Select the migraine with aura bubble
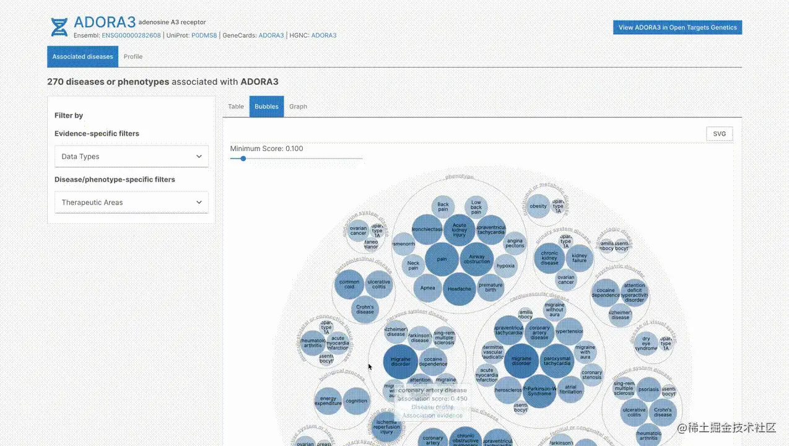The width and height of the screenshot is (789, 446). point(585,352)
